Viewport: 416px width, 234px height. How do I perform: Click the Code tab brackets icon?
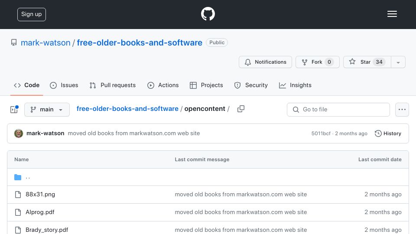[17, 85]
